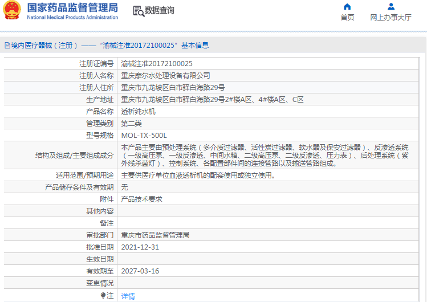Click the product name 透析纯水机
This screenshot has height=302, width=427.
coord(138,112)
